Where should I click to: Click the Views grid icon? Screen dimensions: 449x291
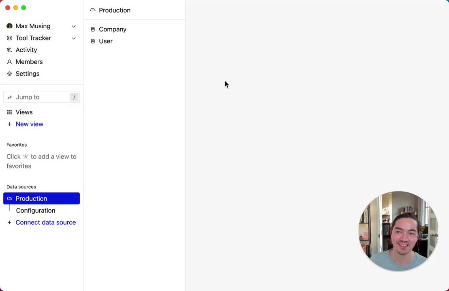coord(9,112)
